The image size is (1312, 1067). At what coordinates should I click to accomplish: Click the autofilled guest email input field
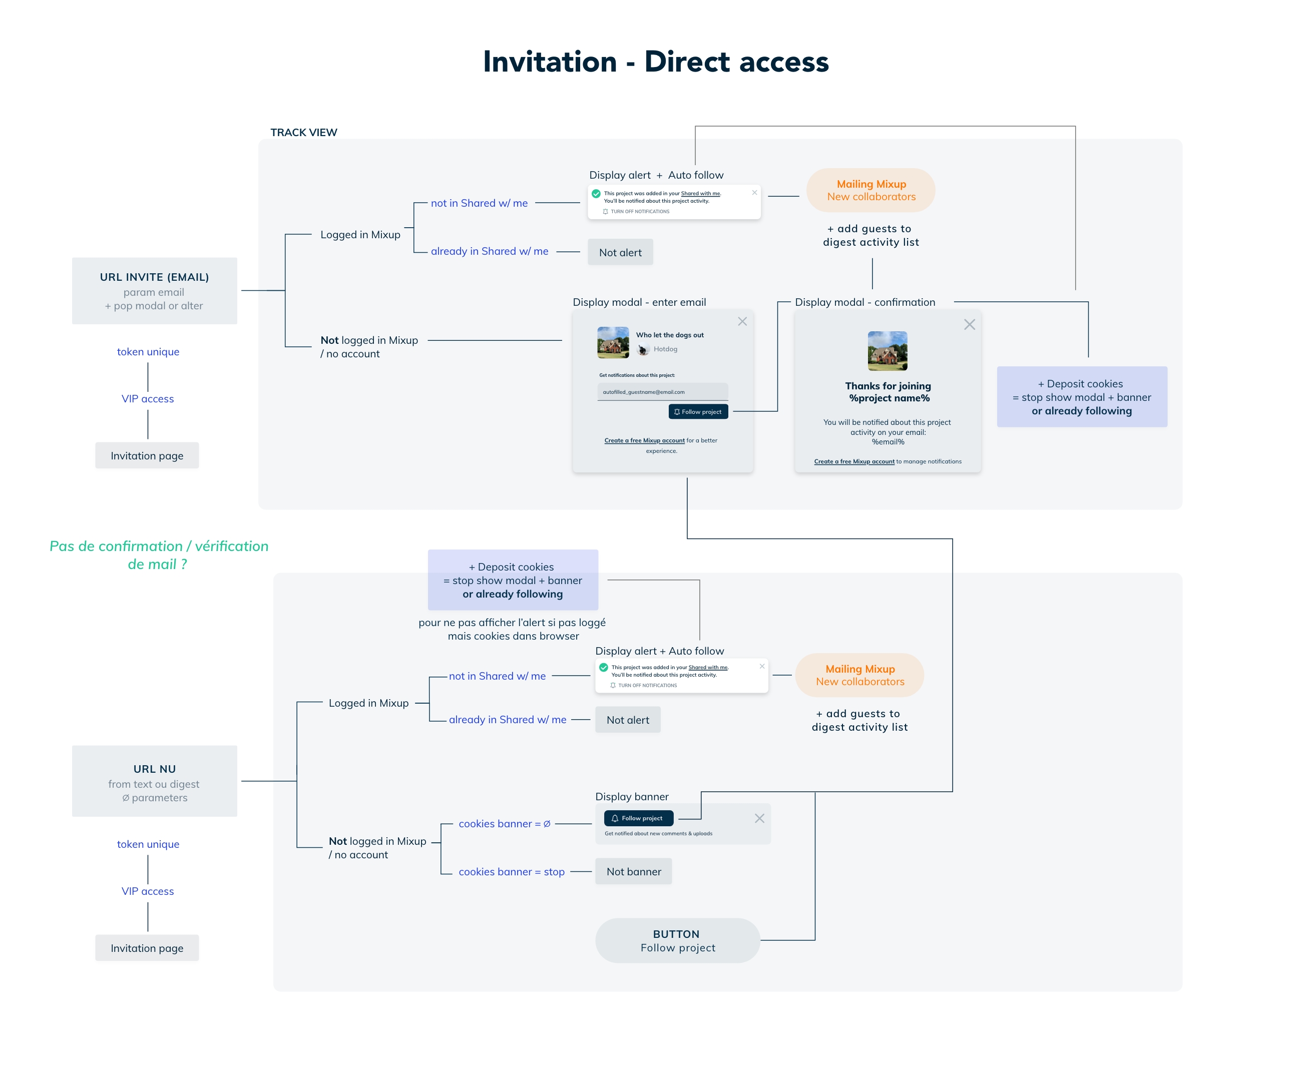(x=662, y=391)
